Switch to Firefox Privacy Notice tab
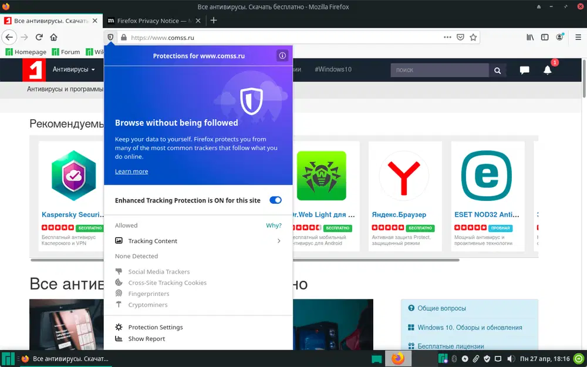Screen dimensions: 587x367 click(x=153, y=21)
